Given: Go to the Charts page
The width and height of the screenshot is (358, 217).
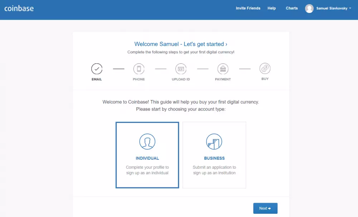Looking at the screenshot, I should click(292, 8).
